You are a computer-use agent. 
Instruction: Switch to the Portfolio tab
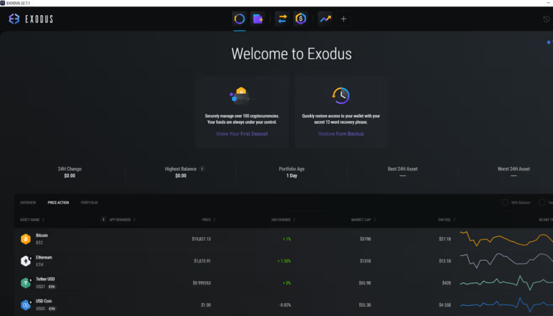click(x=89, y=203)
